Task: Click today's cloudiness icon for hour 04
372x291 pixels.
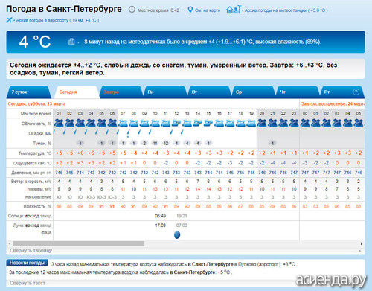Action: click(91, 123)
